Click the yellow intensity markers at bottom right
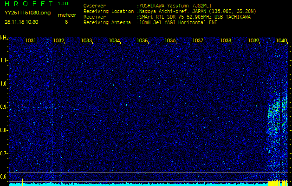Screen dimensions: 292x186 [x=278, y=182]
